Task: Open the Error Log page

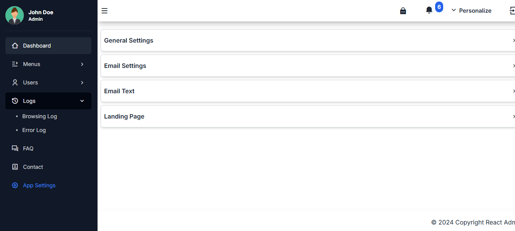Action: [x=34, y=130]
